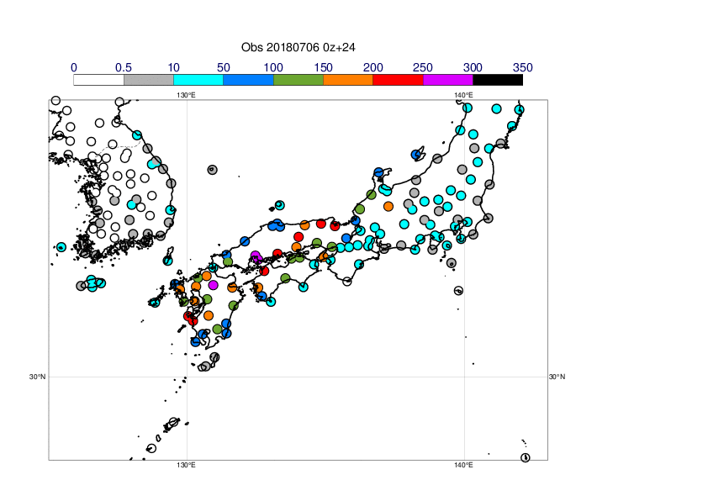Click the legend value label '200'
Image resolution: width=708 pixels, height=501 pixels.
click(x=373, y=68)
